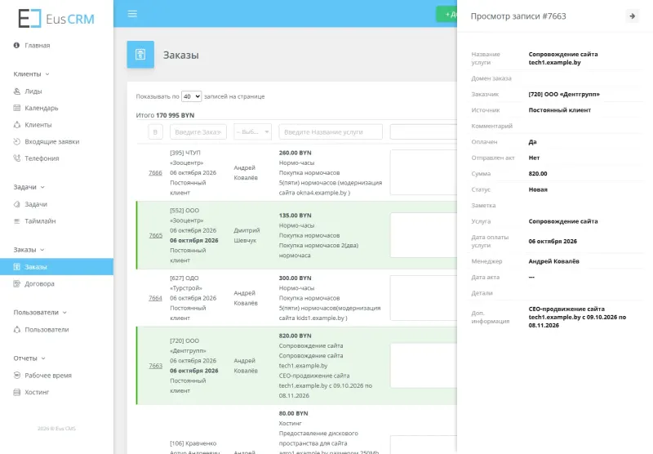Click the Рабочее время icon

16,376
